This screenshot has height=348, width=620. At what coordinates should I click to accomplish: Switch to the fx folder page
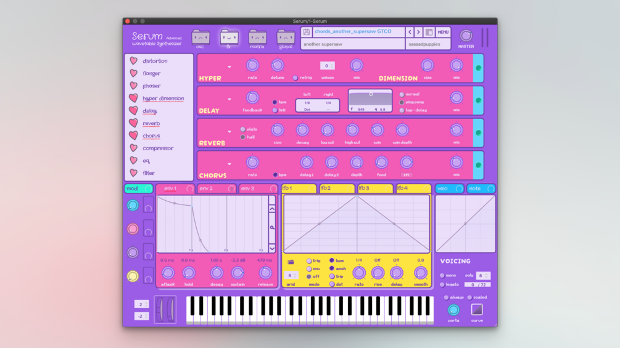click(x=229, y=38)
